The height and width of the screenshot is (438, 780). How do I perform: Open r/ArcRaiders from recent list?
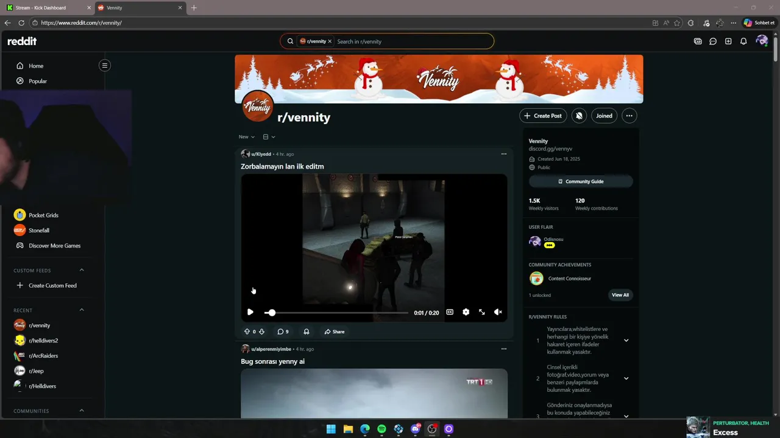tap(43, 356)
